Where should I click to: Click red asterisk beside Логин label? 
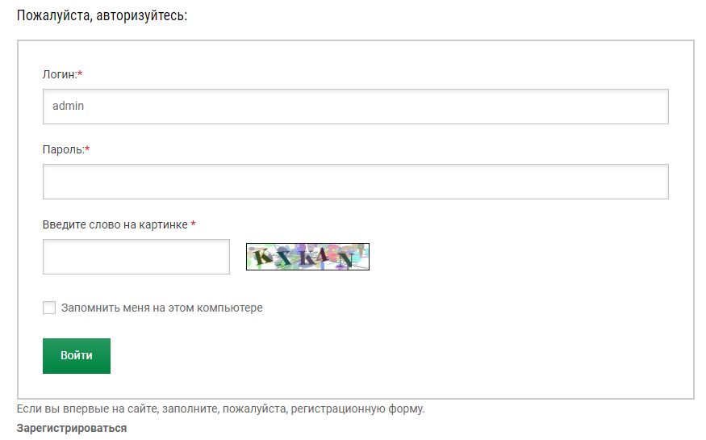tap(80, 73)
